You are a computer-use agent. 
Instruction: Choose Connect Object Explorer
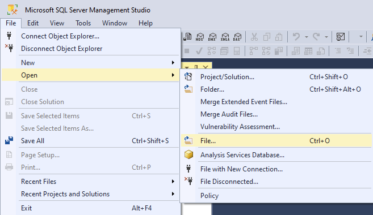point(90,36)
